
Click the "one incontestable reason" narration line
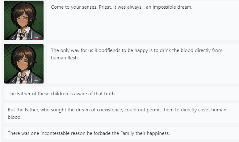pos(89,133)
